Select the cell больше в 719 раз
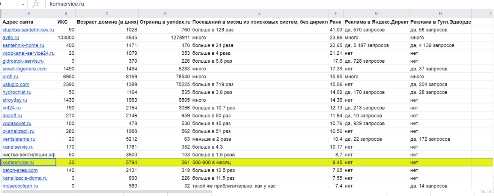This screenshot has height=196, width=494. point(260,84)
